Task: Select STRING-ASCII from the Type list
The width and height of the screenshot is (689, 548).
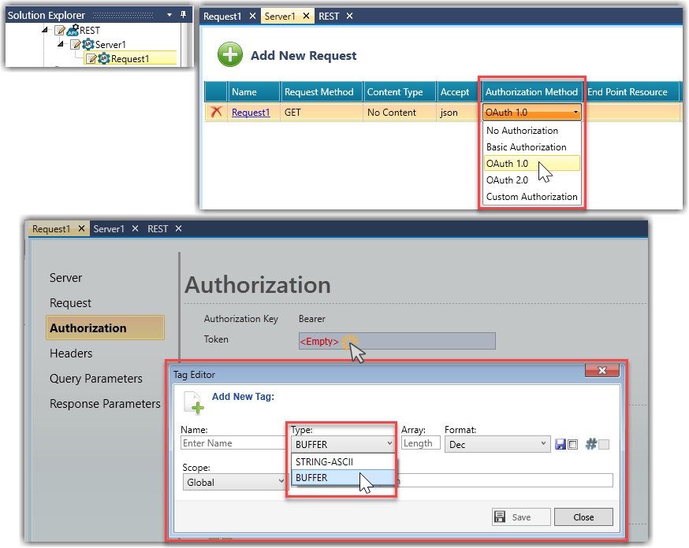Action: [324, 461]
